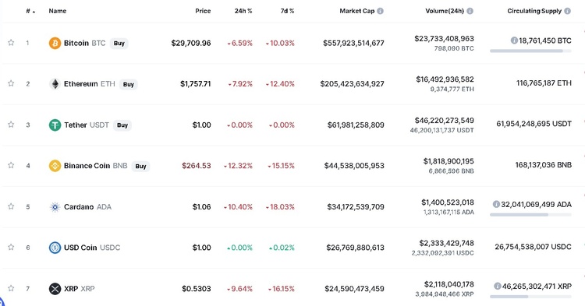Click the Tether green logo icon
The height and width of the screenshot is (306, 585).
[x=55, y=125]
